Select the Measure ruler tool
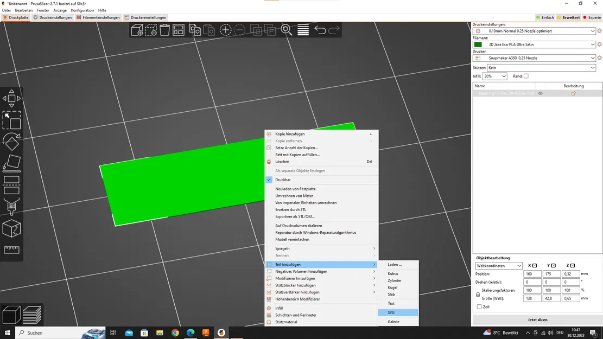The height and width of the screenshot is (339, 603). click(11, 250)
